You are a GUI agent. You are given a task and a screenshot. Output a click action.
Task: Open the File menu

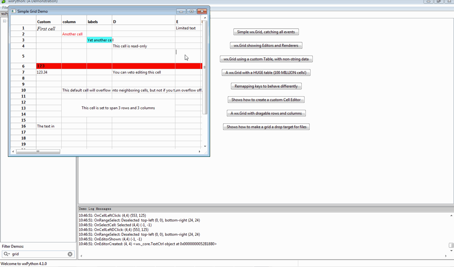[x=5, y=7]
